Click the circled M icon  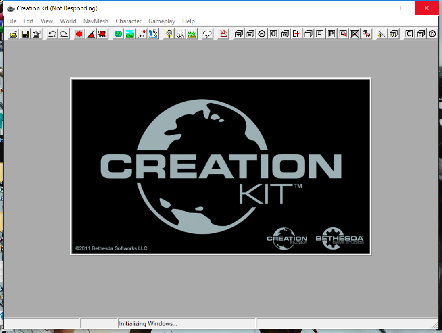coord(262,34)
